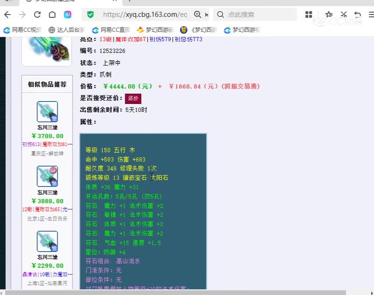The image size is (374, 295).
Task: Open the 网易CC视频 bookmark
Action: click(x=22, y=30)
